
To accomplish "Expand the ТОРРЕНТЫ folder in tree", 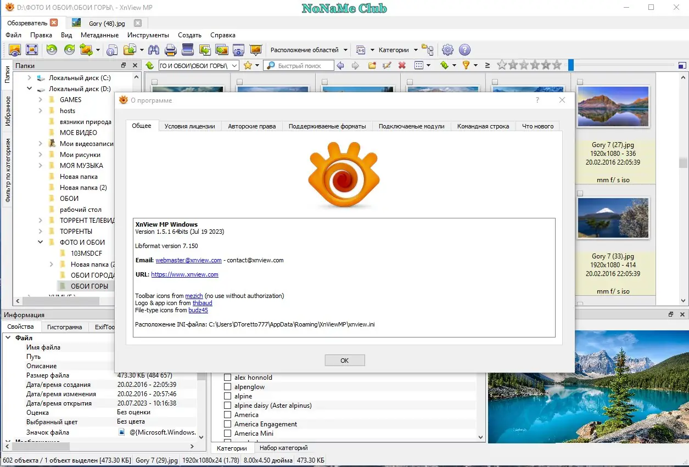I will [40, 231].
